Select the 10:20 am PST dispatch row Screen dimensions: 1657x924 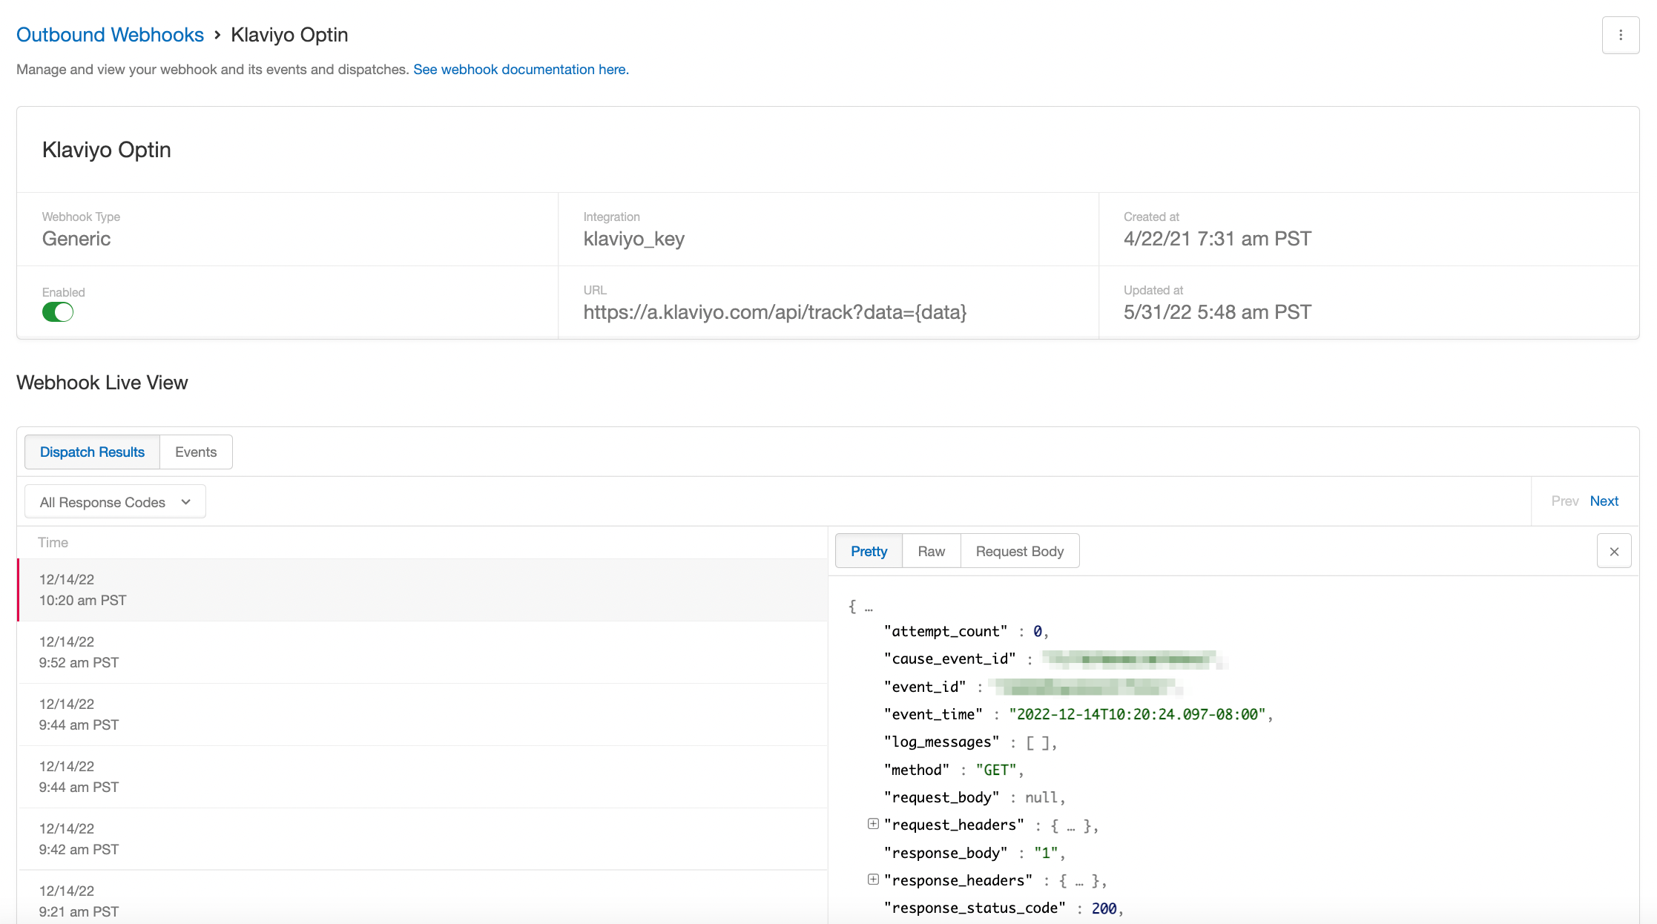coord(422,590)
